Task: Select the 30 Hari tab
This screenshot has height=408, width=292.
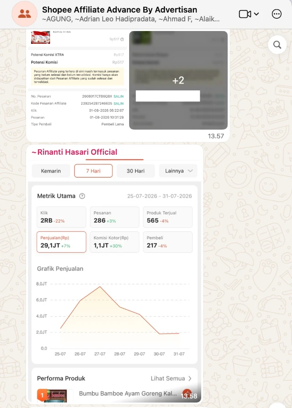Action: 136,171
